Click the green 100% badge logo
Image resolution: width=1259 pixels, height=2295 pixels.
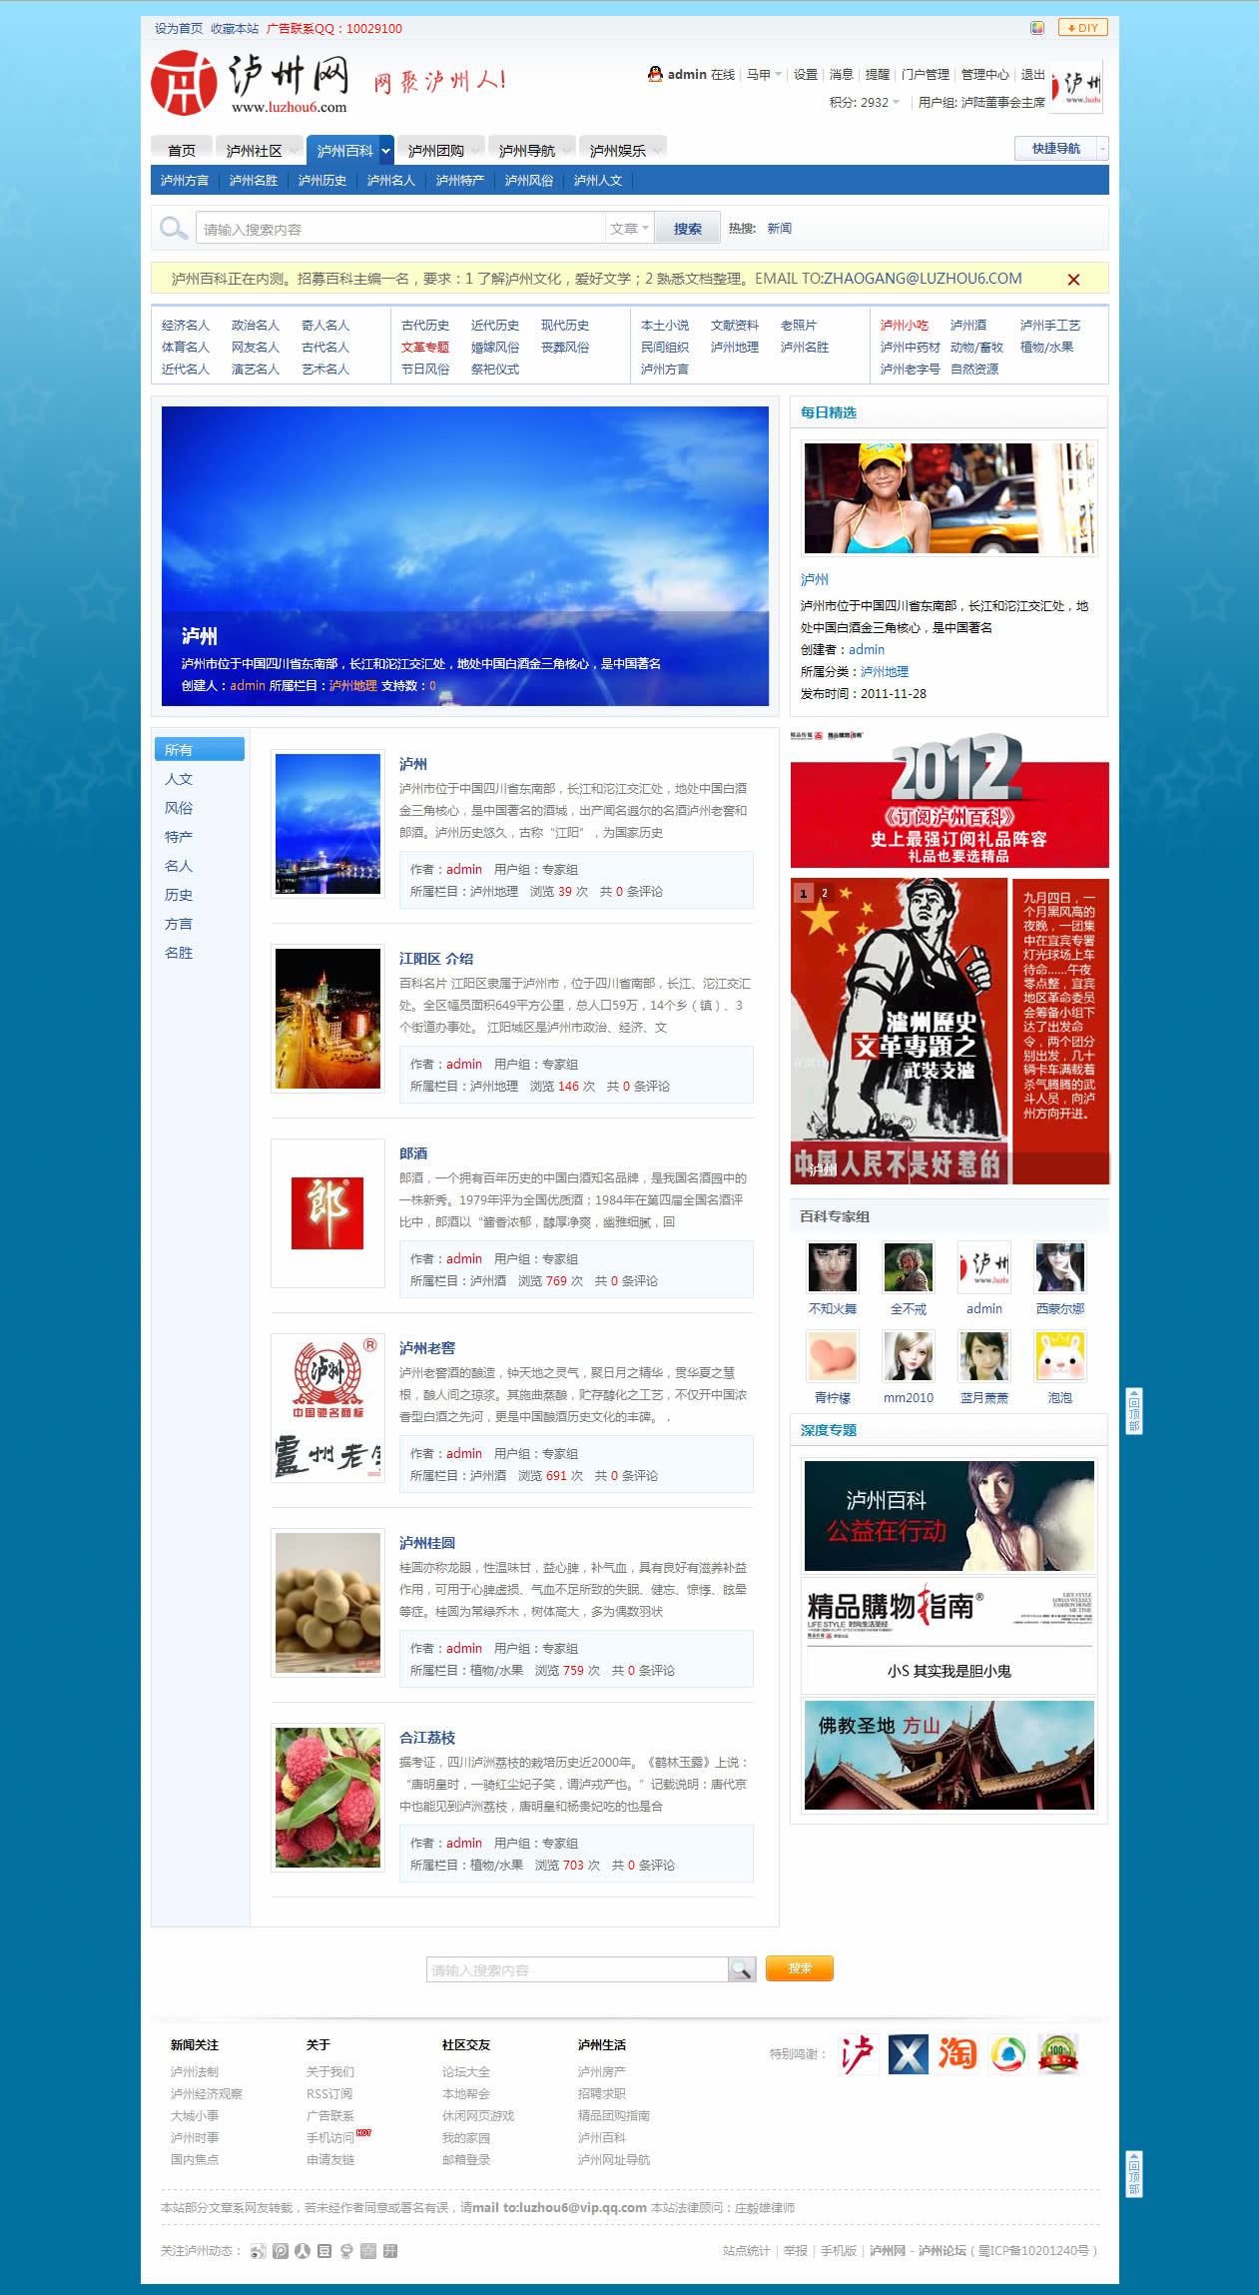(1058, 2053)
